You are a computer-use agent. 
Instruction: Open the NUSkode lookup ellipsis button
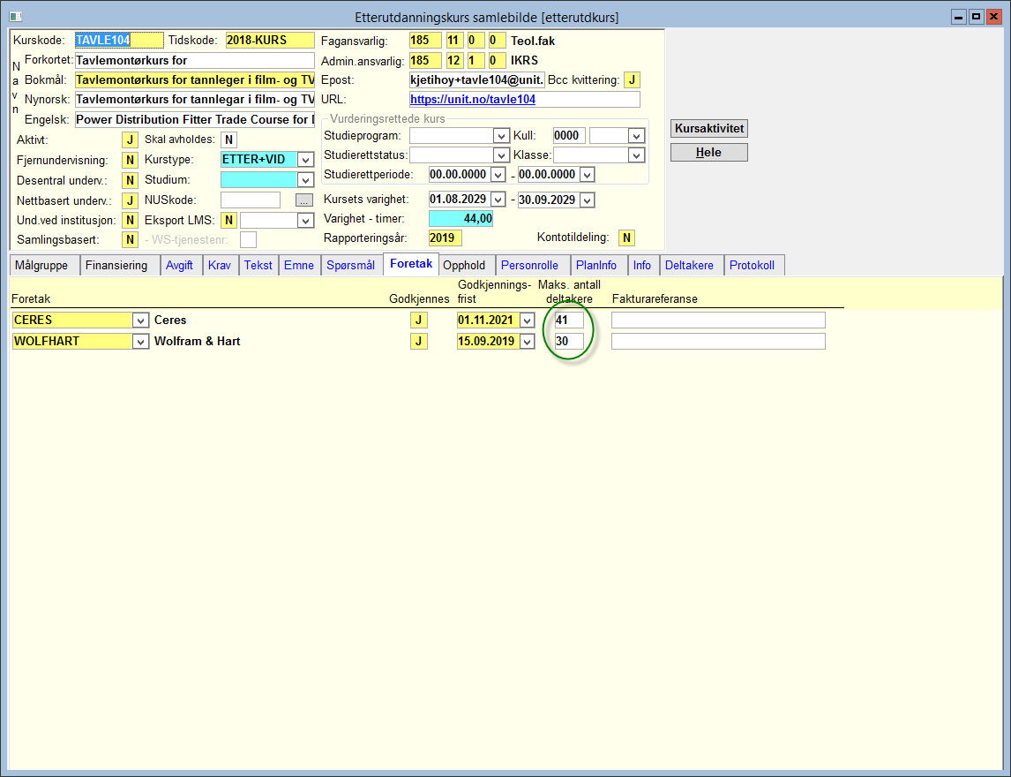click(304, 200)
